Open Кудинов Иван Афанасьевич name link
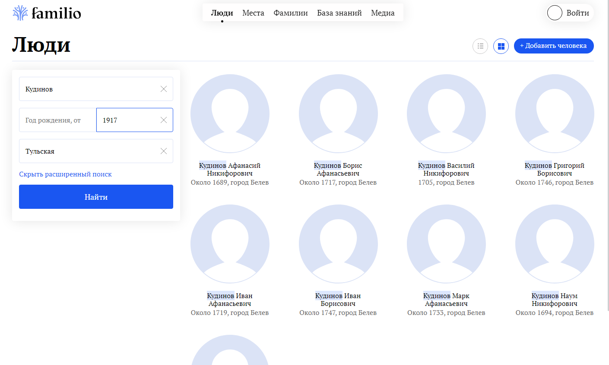This screenshot has height=365, width=609. 230,300
